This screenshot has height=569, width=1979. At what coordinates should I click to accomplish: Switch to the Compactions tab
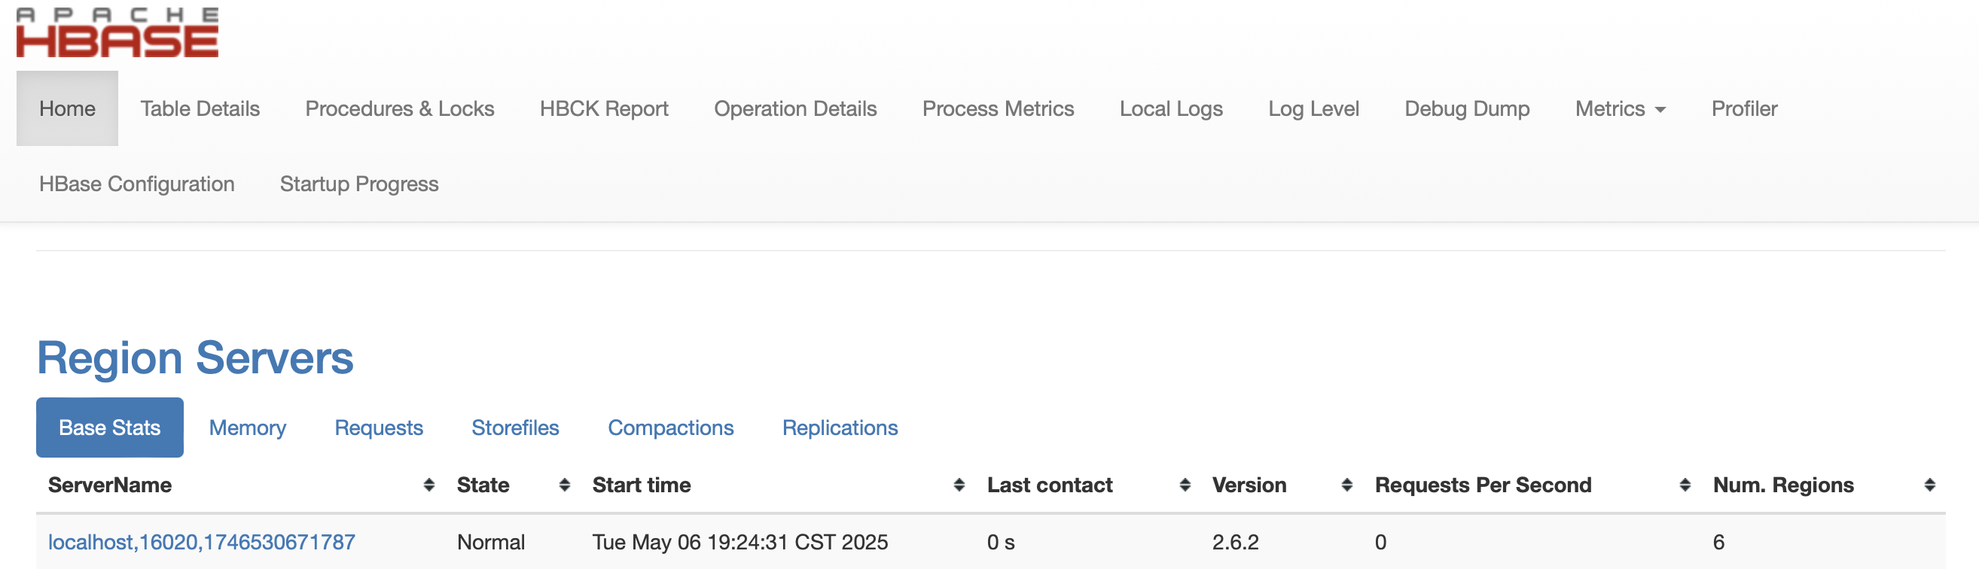(x=671, y=428)
